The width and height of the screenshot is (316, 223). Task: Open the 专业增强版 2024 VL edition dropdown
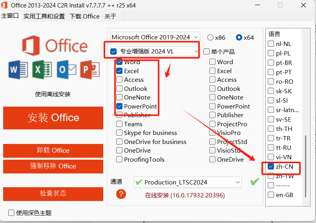[x=159, y=52]
